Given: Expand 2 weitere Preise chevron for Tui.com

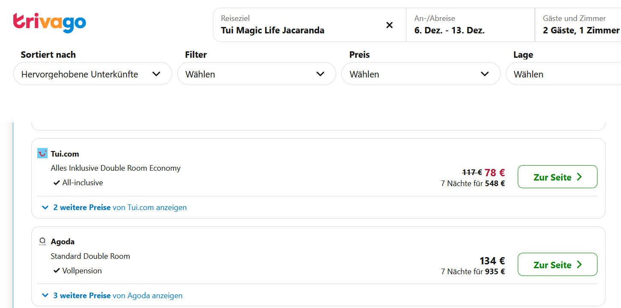Looking at the screenshot, I should tap(45, 207).
